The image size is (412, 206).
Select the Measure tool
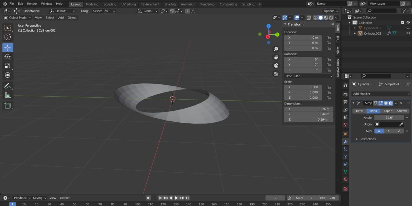coord(8,95)
